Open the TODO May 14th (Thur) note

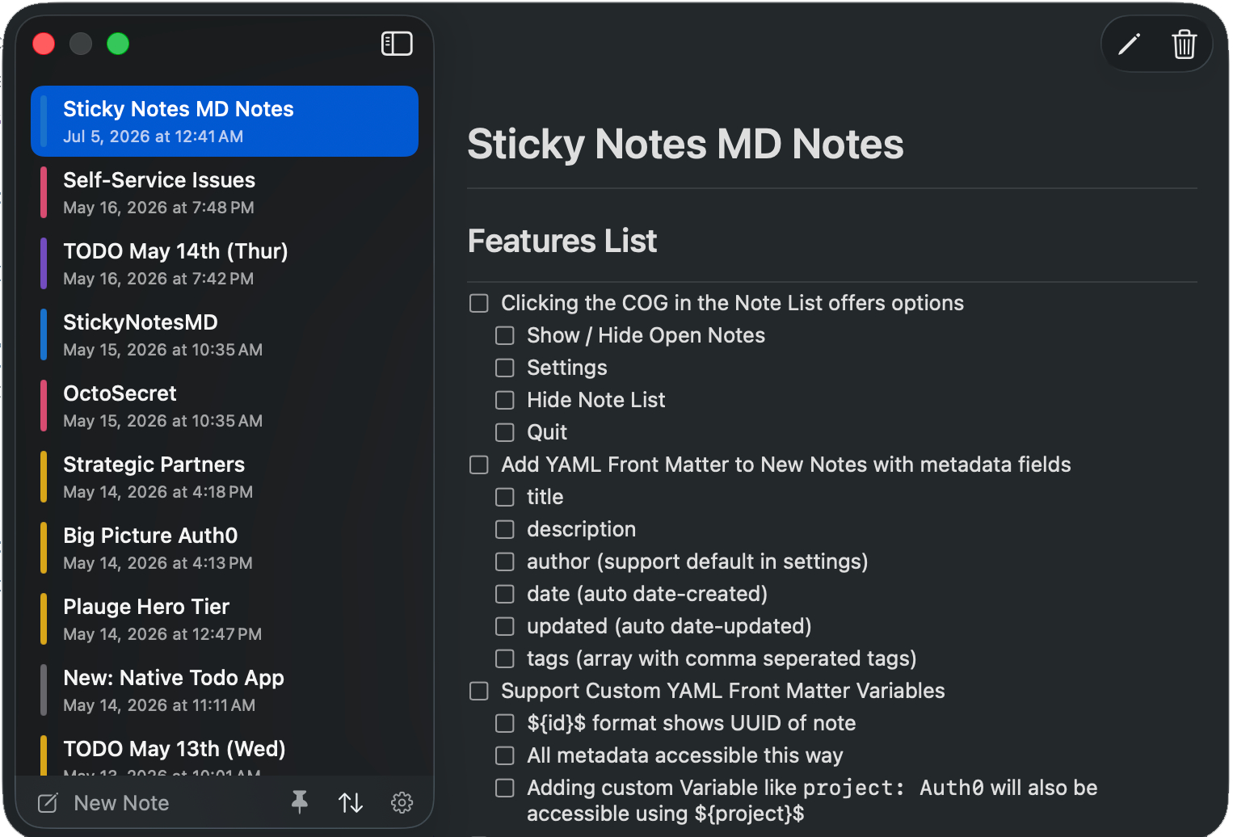225,263
